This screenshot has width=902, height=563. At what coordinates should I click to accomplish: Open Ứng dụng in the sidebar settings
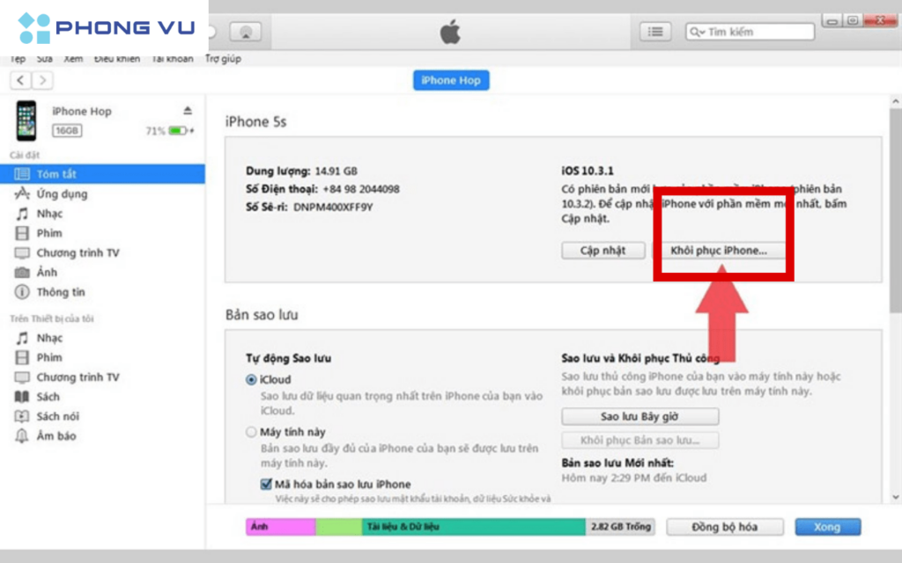tap(62, 194)
